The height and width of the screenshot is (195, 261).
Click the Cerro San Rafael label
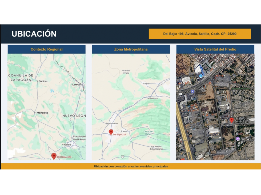[x=148, y=133]
